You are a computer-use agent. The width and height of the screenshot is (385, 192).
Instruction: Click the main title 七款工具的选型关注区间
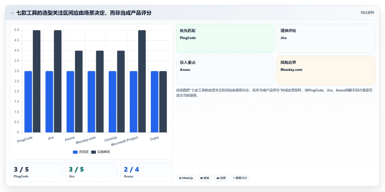tap(84, 13)
